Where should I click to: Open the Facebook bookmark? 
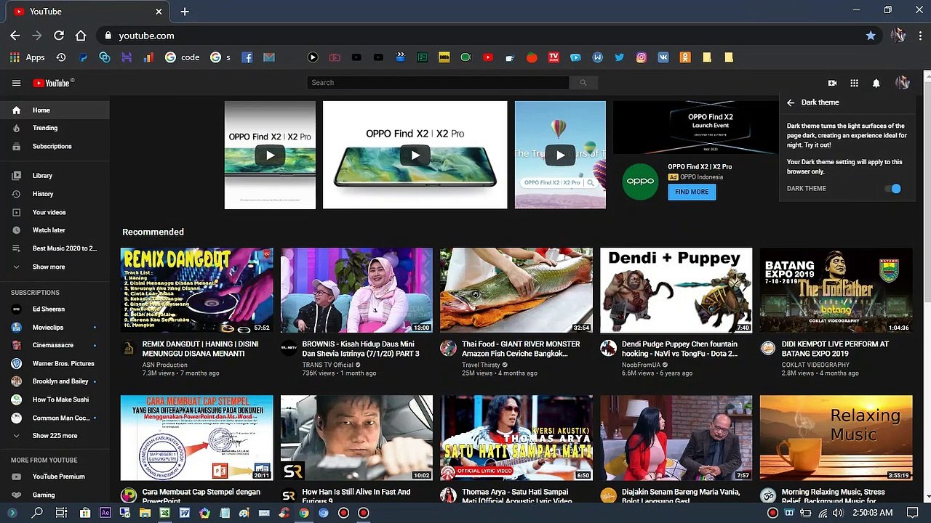[x=247, y=57]
